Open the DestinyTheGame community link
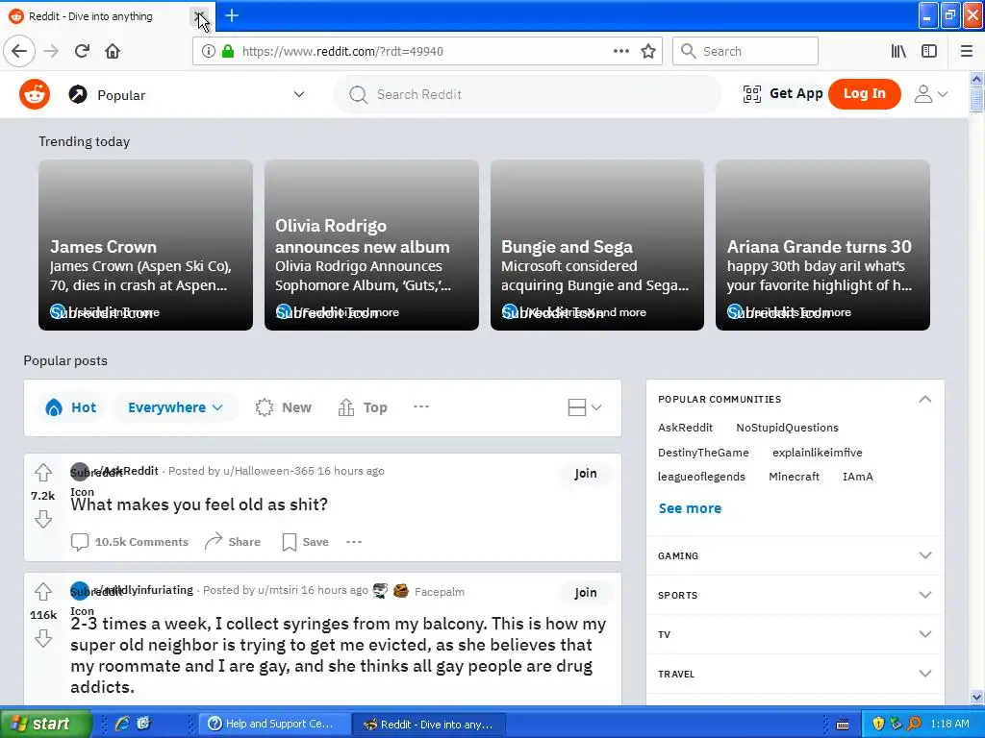The width and height of the screenshot is (985, 738). coord(703,453)
